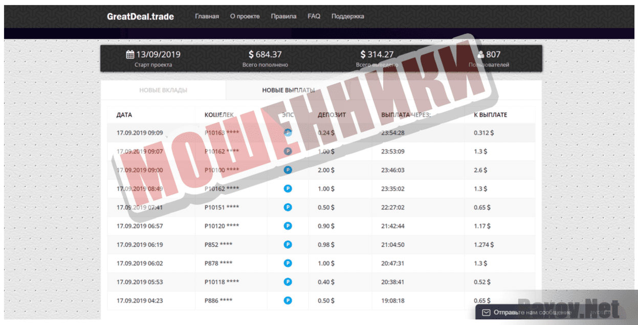Click Payeer icon in the 06:19 row

pos(288,245)
